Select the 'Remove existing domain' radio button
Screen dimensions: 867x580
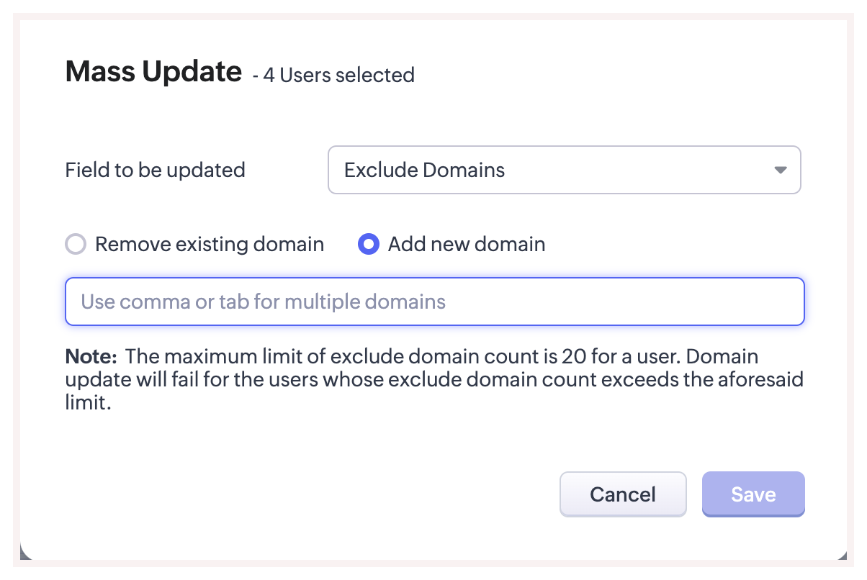(76, 245)
